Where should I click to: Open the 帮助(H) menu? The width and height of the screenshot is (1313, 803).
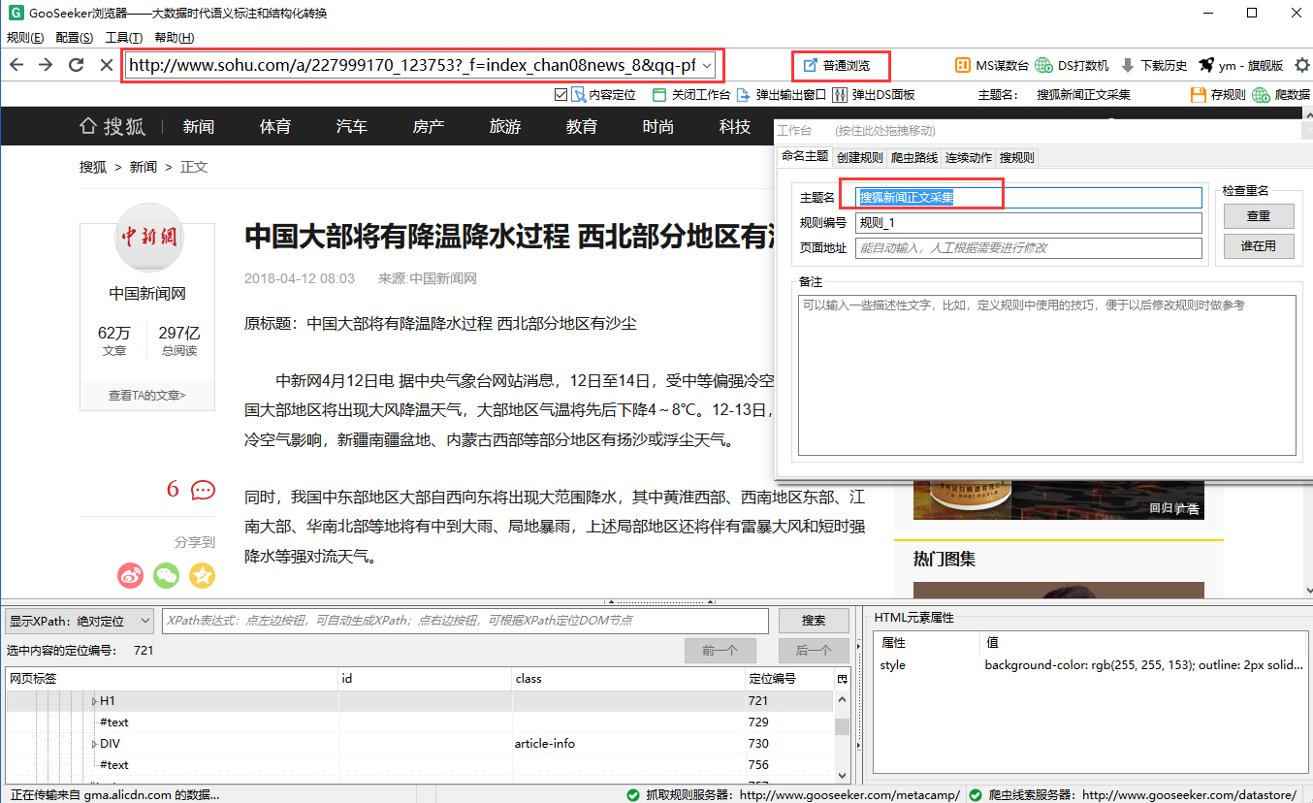point(175,38)
